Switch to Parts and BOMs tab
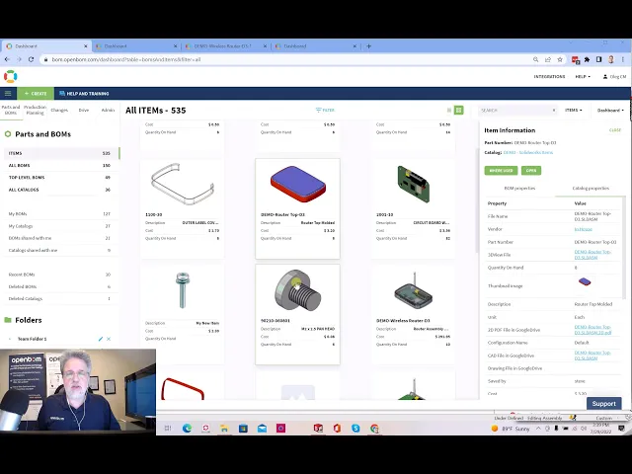 coord(11,110)
